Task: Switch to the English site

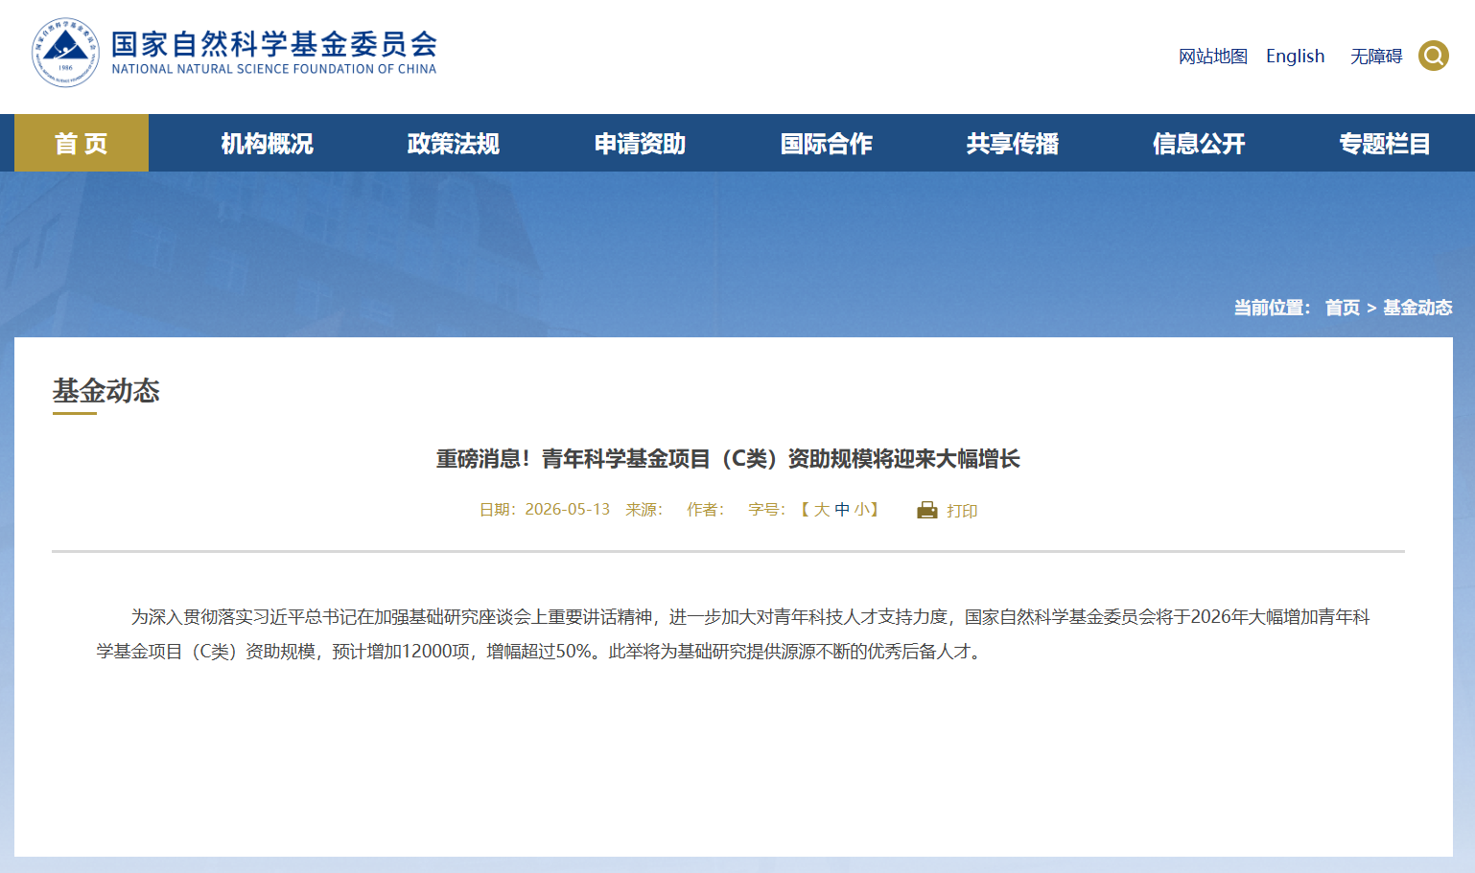Action: coord(1295,57)
